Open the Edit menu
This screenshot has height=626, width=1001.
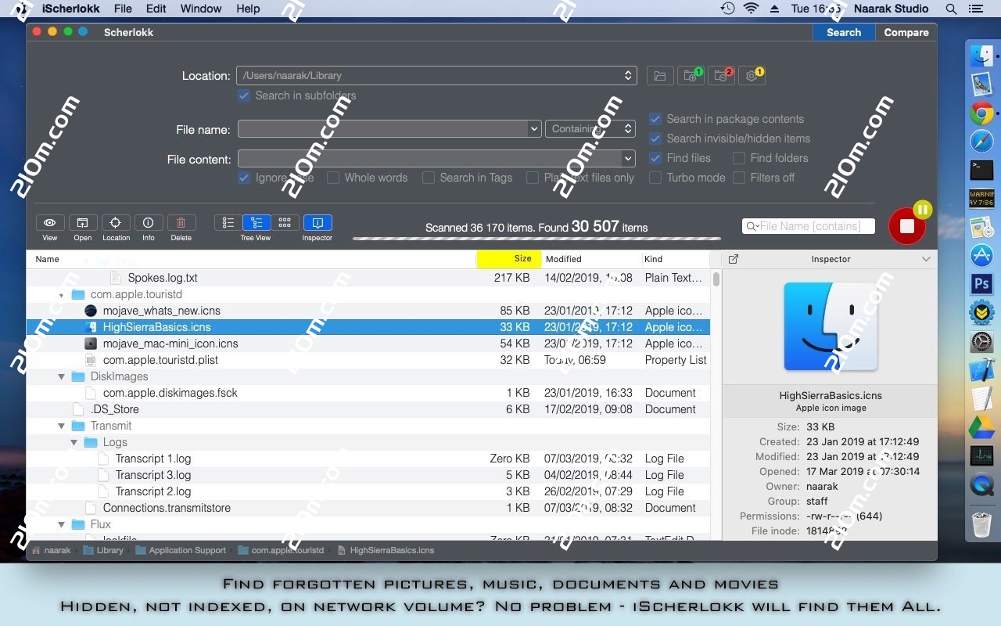[156, 9]
